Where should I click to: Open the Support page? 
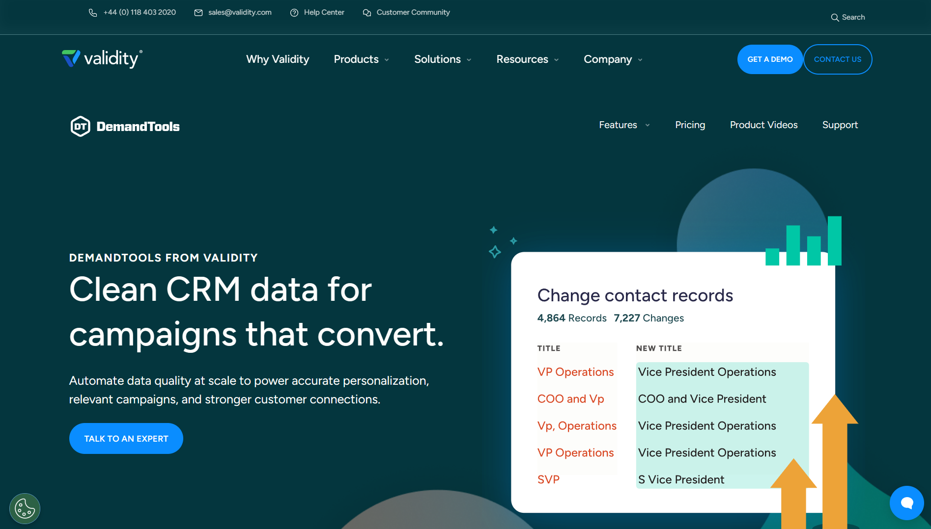click(x=840, y=125)
